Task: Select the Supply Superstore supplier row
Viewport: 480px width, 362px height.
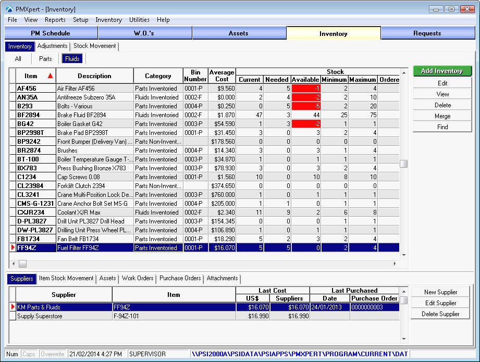Action: click(204, 316)
